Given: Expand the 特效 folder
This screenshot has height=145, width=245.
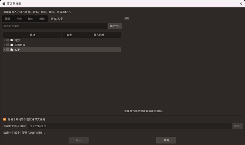Looking at the screenshot, I should point(4,40).
